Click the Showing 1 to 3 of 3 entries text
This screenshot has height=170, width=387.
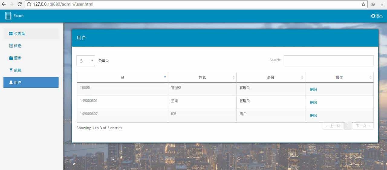pos(99,128)
